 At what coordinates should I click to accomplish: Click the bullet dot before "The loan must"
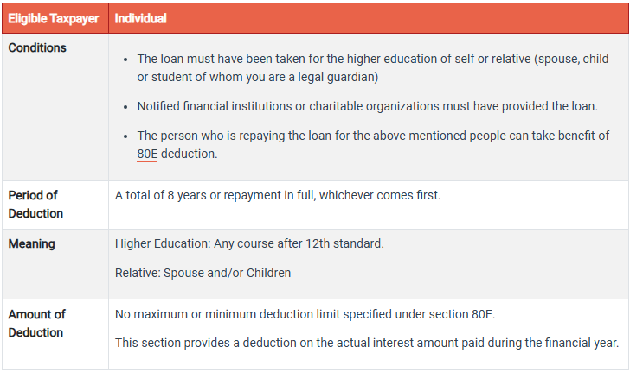coord(126,60)
